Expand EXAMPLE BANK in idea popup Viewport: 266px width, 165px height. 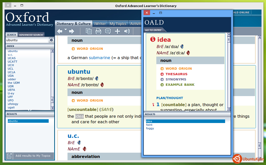click(180, 85)
